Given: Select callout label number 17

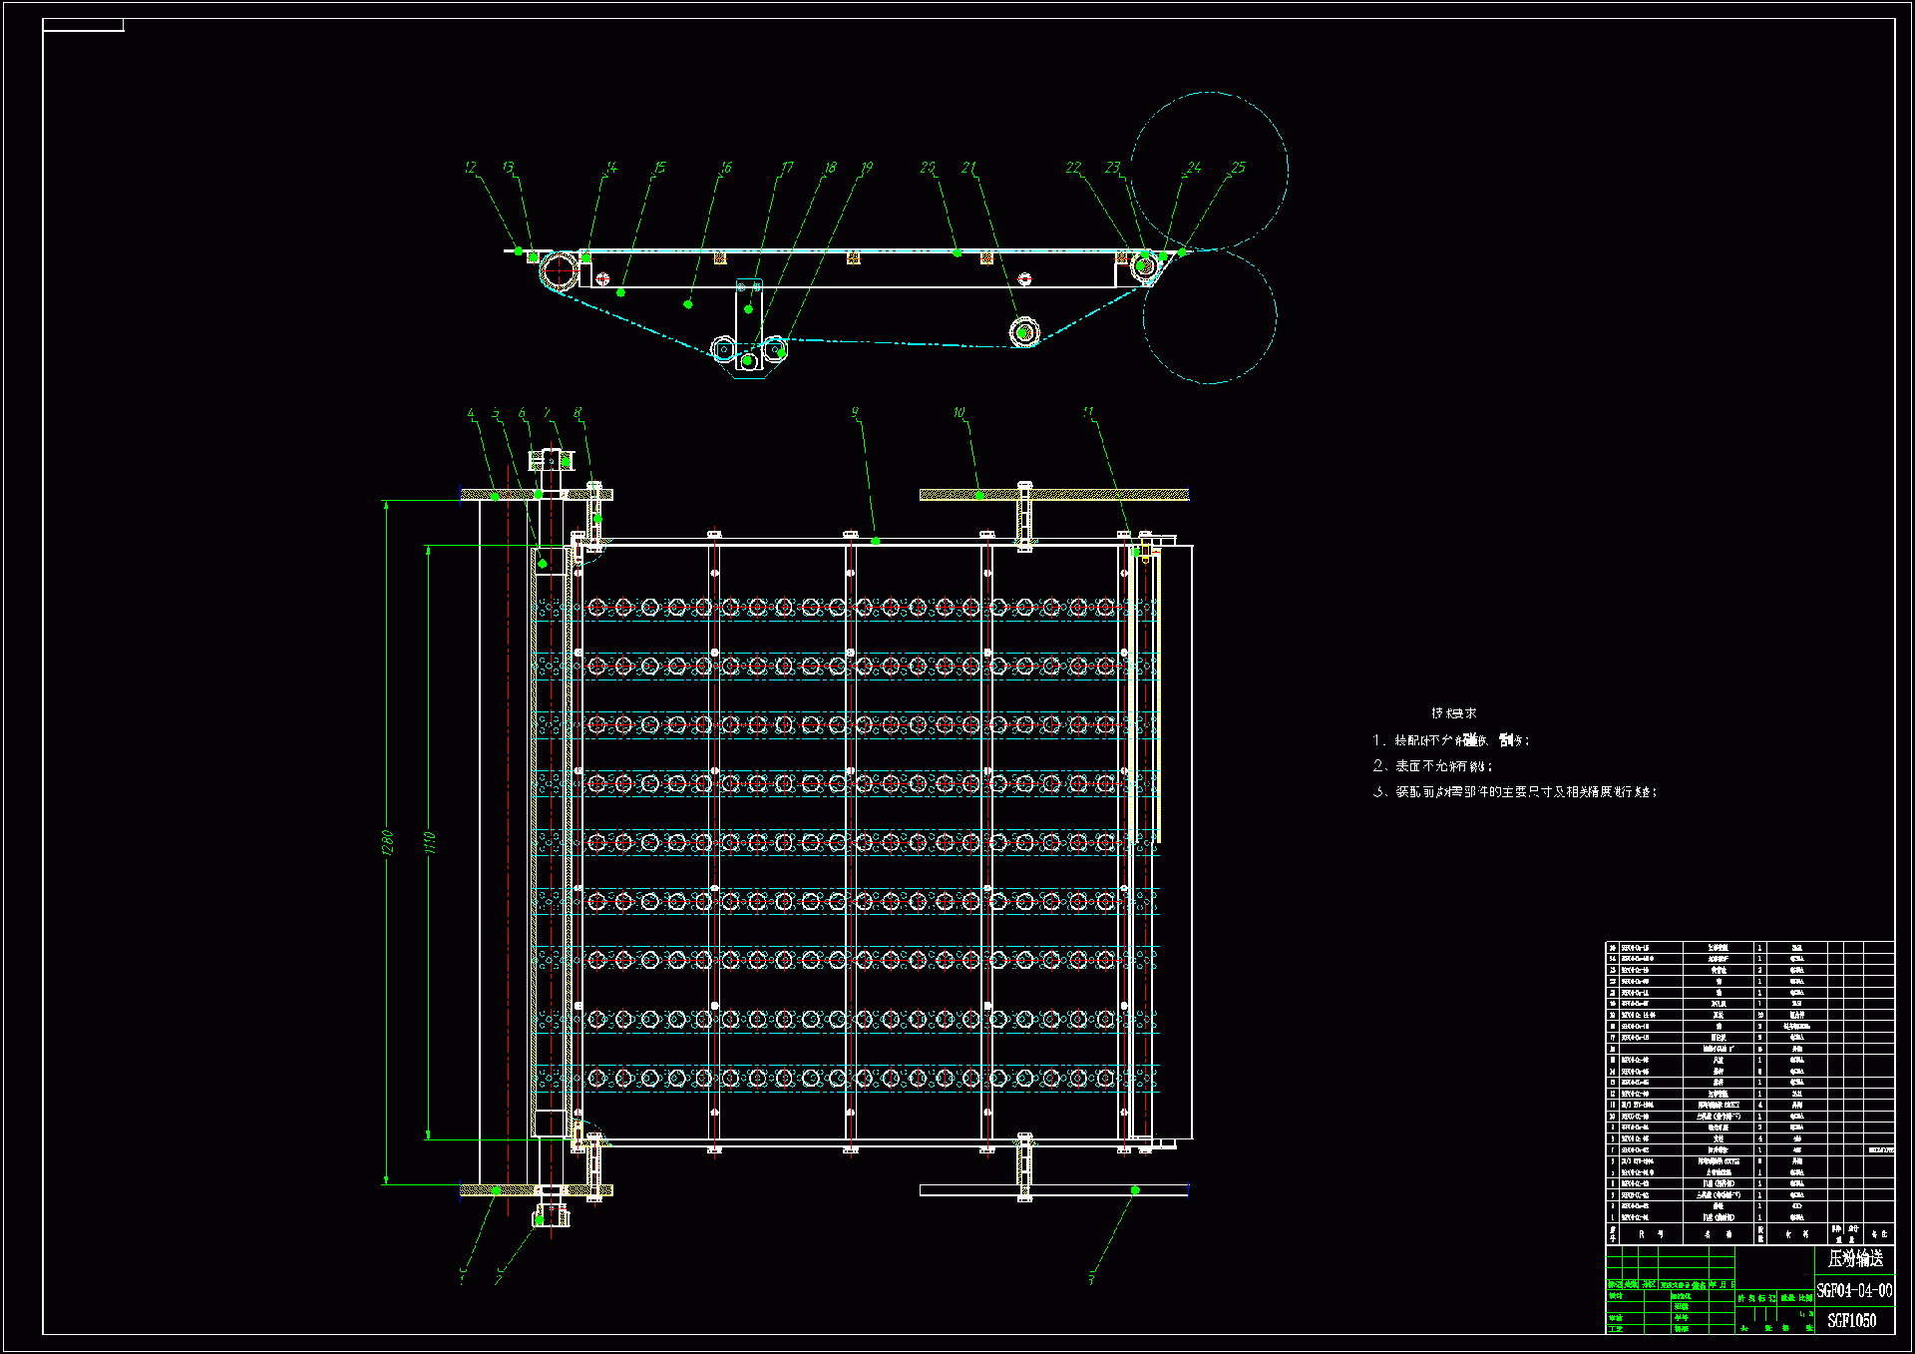Looking at the screenshot, I should (787, 168).
